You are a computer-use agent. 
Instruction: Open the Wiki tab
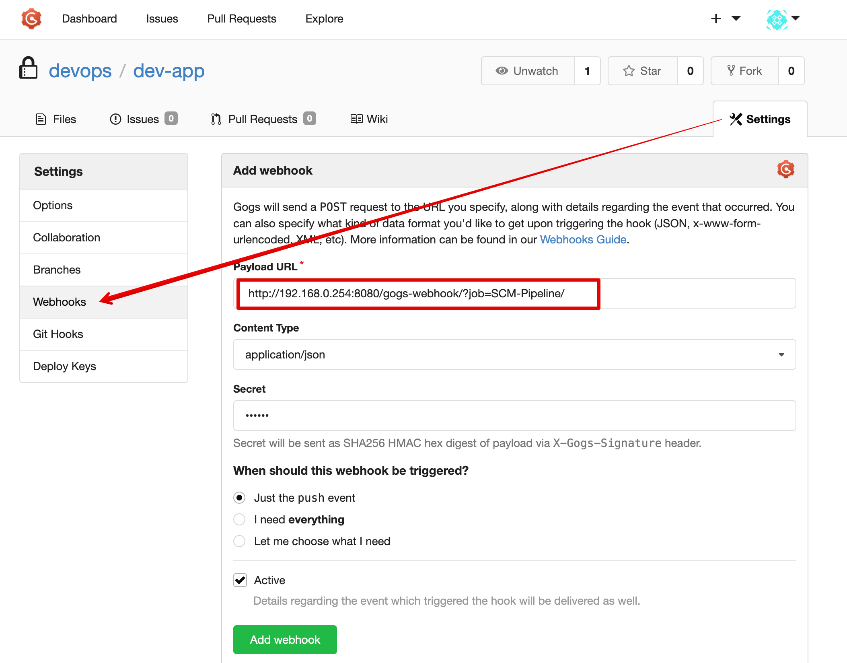click(369, 119)
